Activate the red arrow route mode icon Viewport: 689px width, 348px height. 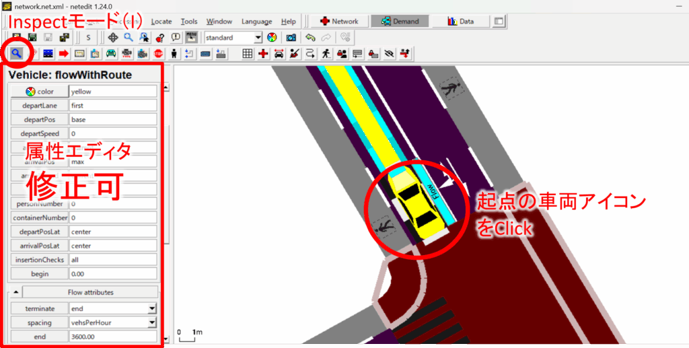(x=64, y=53)
